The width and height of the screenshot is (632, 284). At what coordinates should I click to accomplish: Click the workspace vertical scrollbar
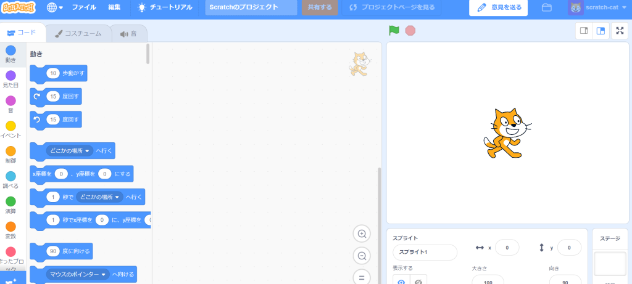point(379,225)
